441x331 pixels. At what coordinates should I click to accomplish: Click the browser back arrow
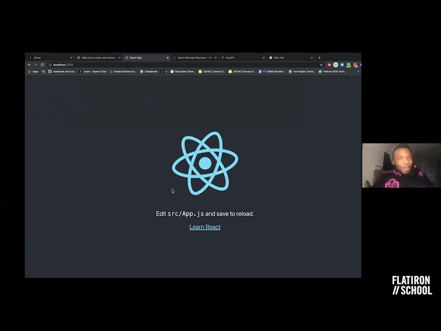tap(29, 65)
